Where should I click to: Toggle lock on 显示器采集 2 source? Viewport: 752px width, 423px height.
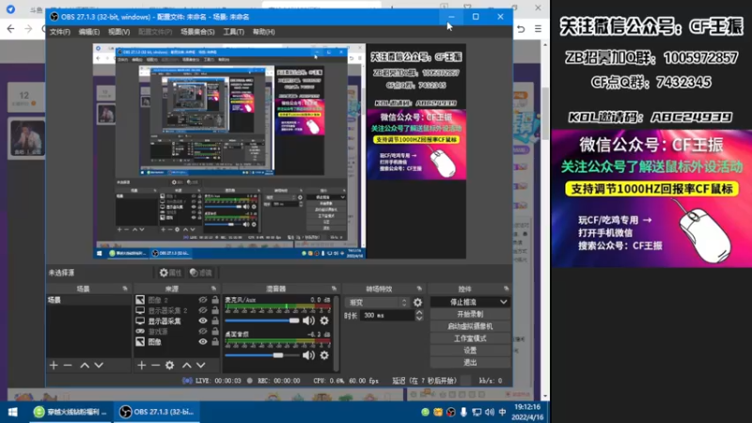tap(215, 310)
